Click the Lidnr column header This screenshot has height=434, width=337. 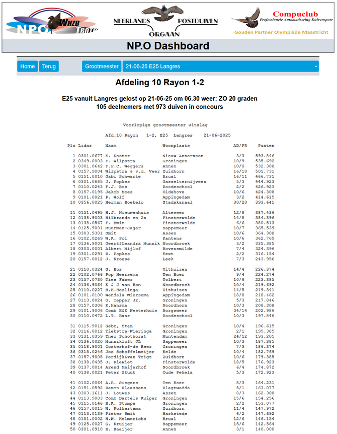click(x=85, y=146)
